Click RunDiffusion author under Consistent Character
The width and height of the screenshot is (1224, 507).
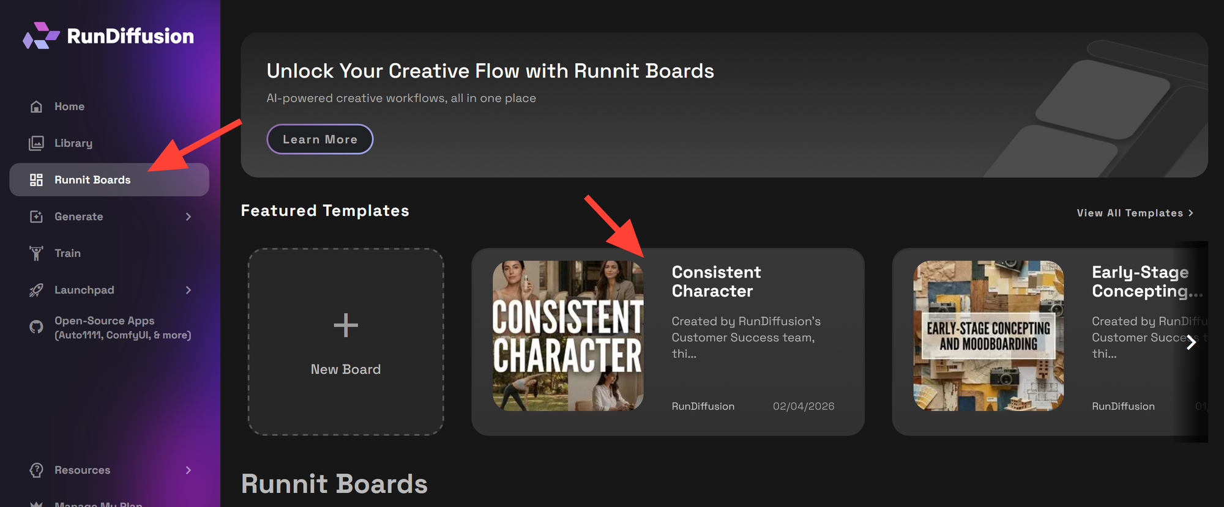click(703, 406)
